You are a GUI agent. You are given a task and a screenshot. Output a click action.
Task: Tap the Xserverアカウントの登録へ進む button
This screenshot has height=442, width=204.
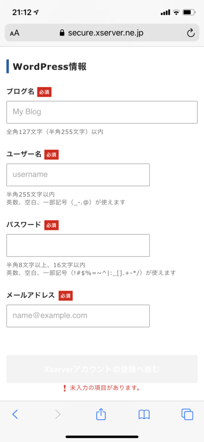click(x=102, y=369)
